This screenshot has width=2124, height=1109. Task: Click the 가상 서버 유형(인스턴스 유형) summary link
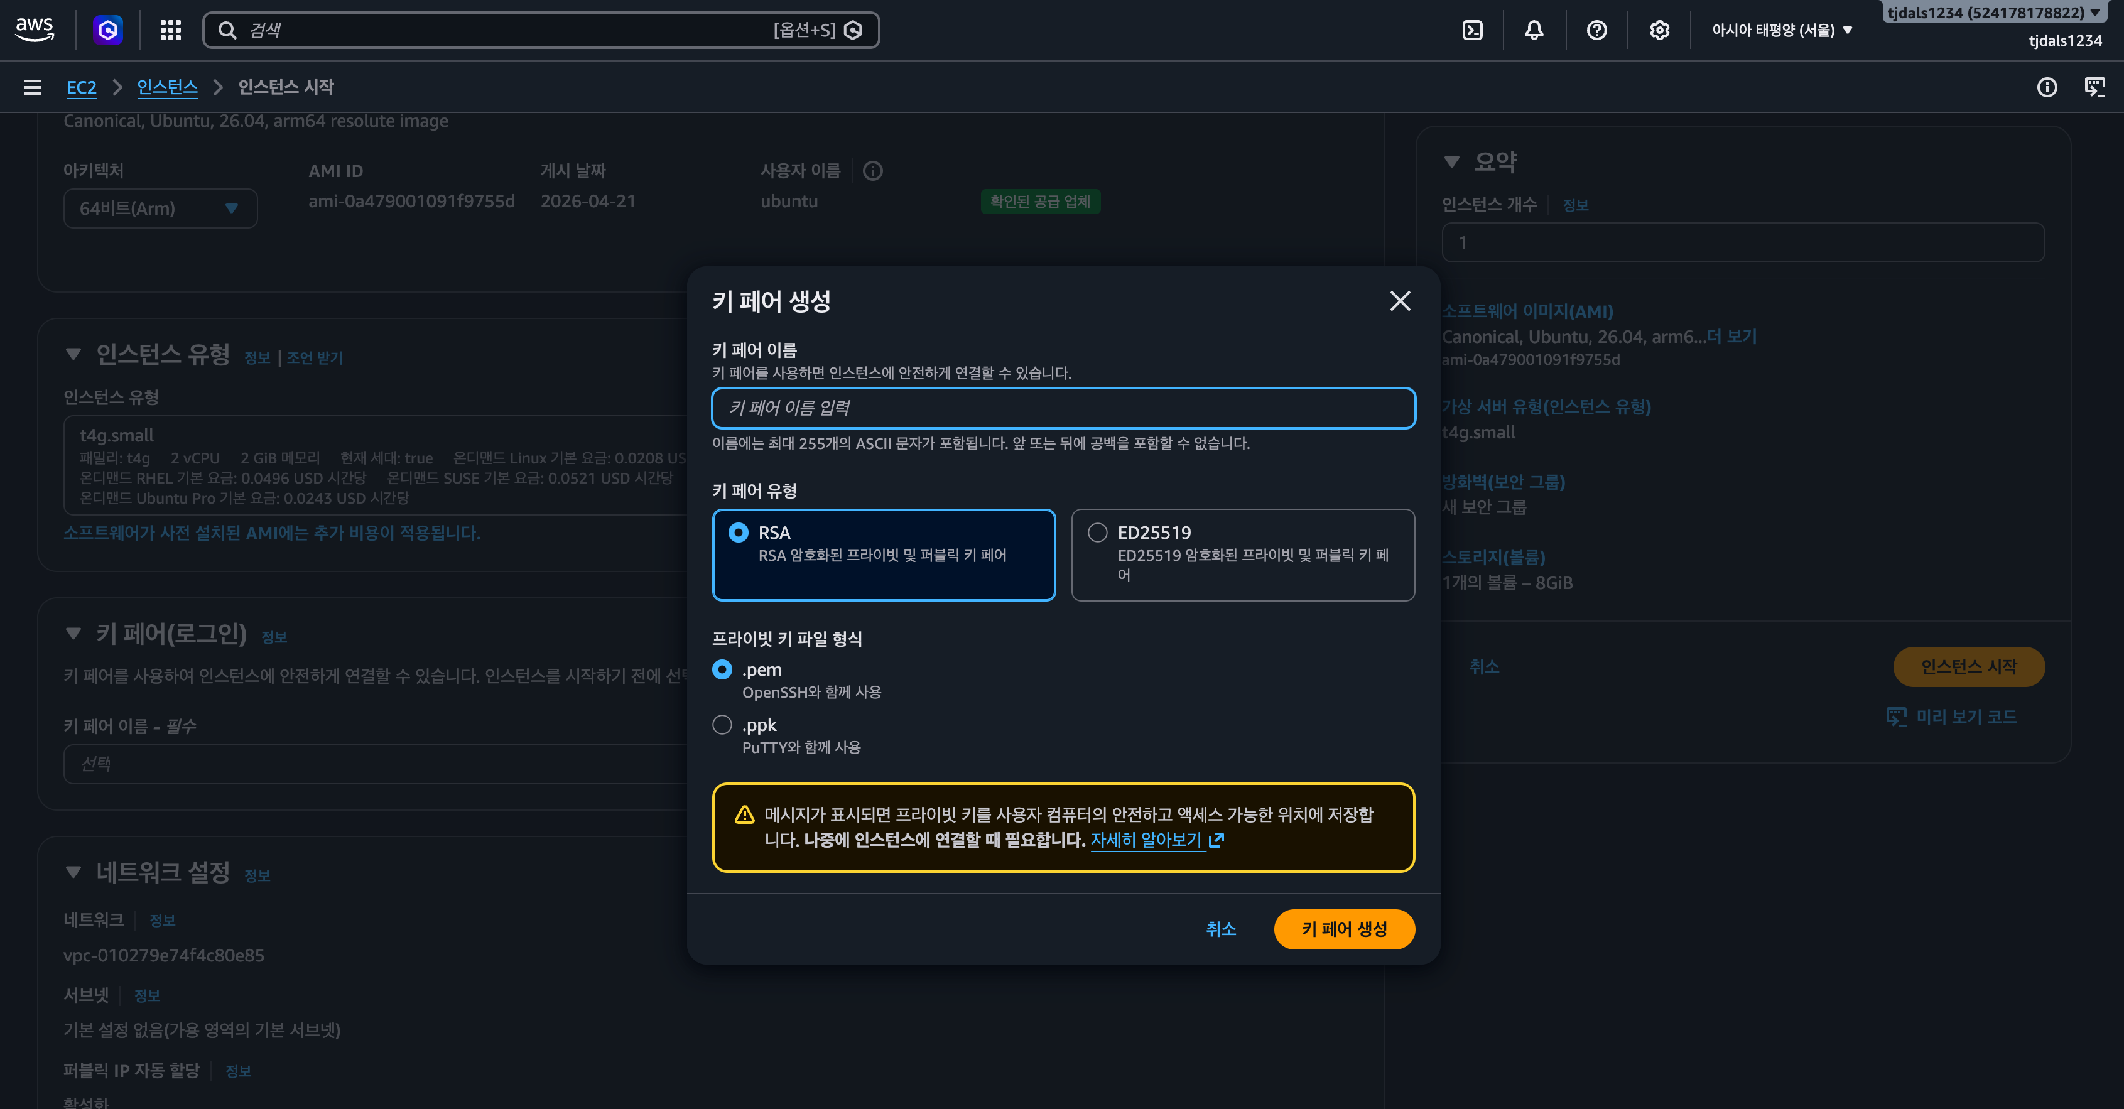coord(1546,406)
